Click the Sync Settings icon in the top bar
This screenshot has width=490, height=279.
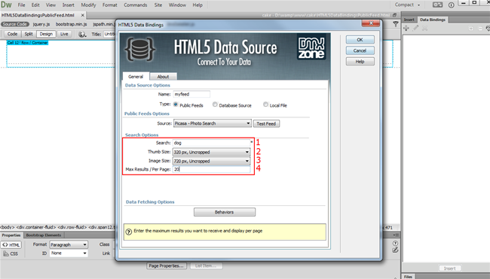click(437, 5)
